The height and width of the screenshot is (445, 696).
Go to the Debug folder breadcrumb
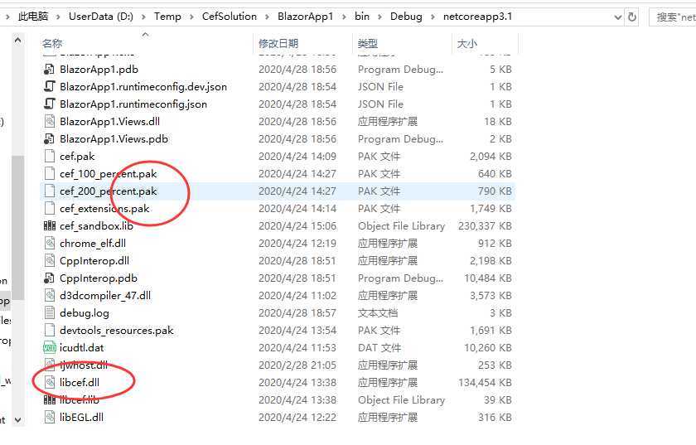(406, 17)
